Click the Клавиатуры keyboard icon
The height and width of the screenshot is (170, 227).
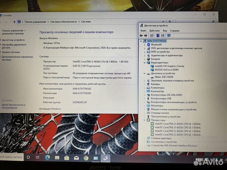148,88
